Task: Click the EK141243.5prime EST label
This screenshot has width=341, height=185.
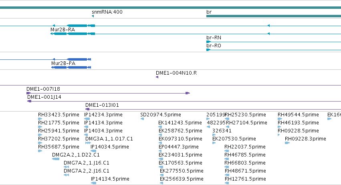Action: click(x=180, y=123)
